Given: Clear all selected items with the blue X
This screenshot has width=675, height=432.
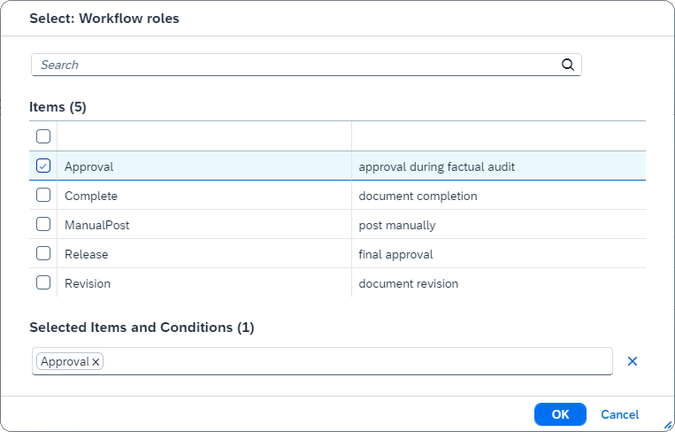Looking at the screenshot, I should coord(633,361).
